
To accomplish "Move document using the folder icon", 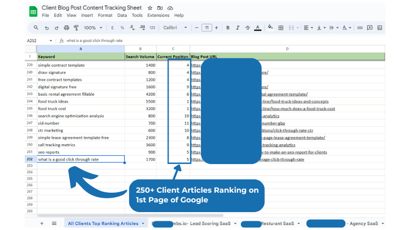I will point(160,8).
